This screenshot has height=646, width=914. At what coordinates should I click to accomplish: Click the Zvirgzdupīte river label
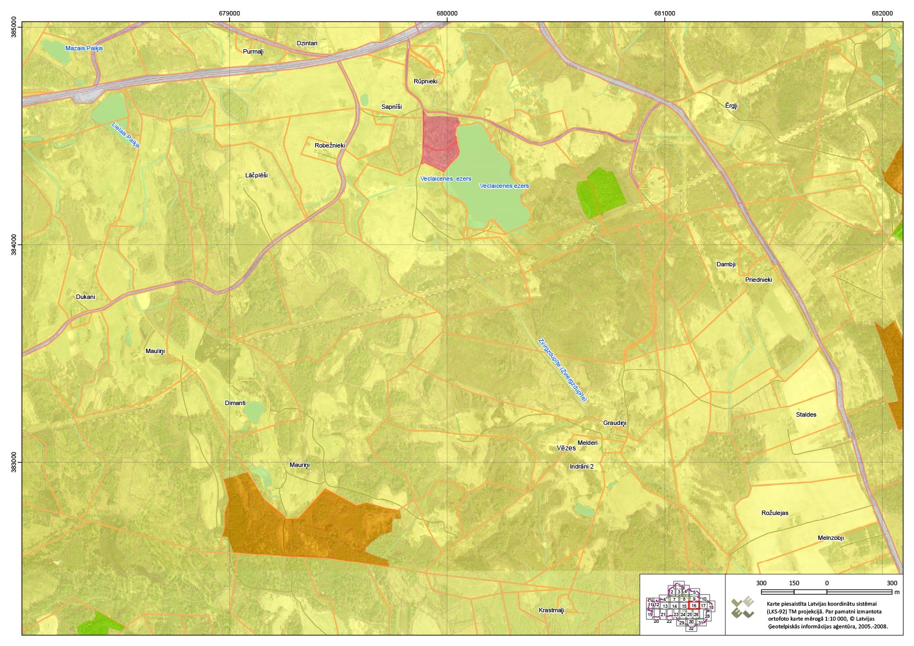[x=562, y=370]
